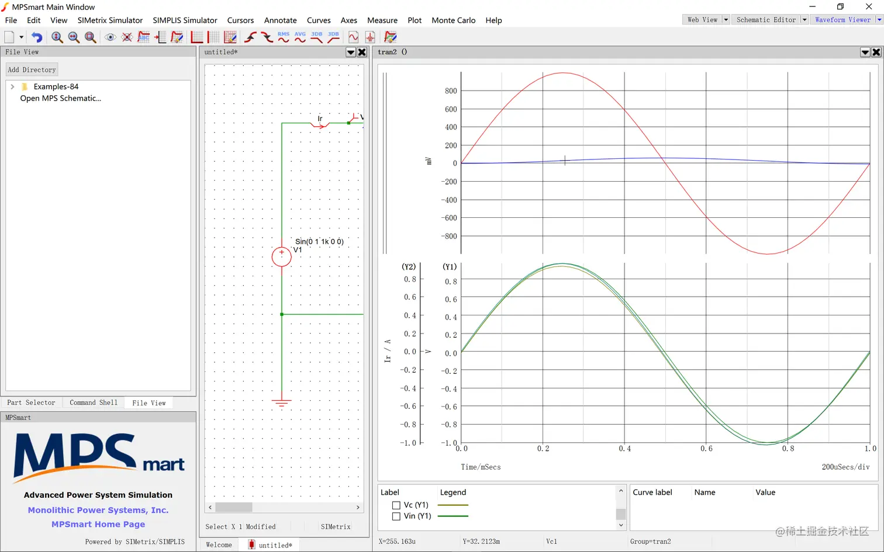Open the Monte Carlo menu
884x552 pixels.
(x=454, y=20)
